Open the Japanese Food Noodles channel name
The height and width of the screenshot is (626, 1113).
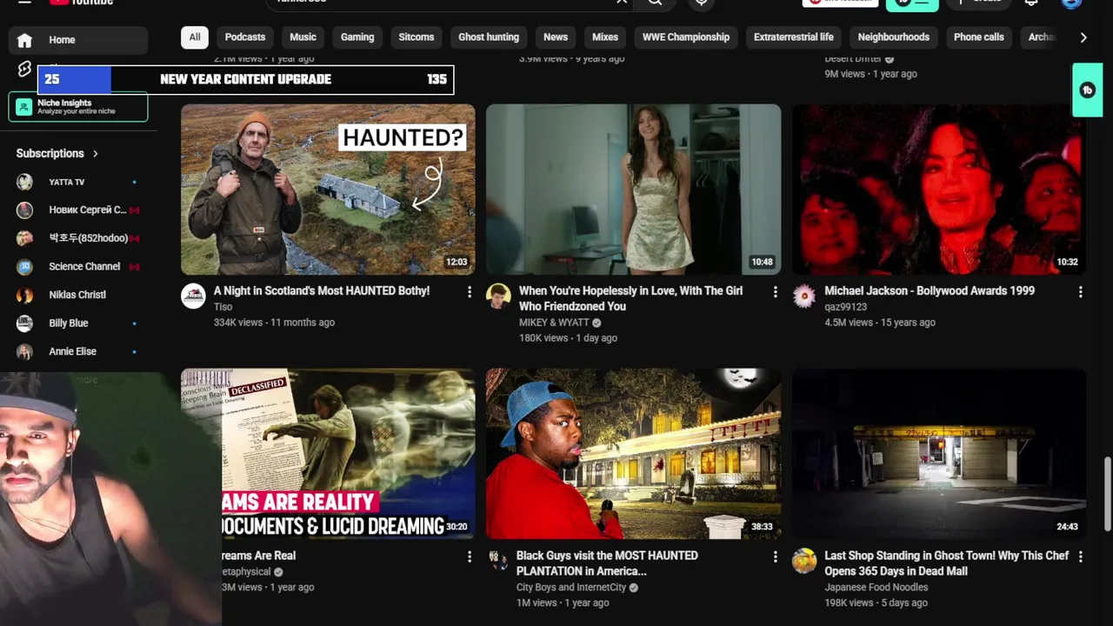pos(876,587)
